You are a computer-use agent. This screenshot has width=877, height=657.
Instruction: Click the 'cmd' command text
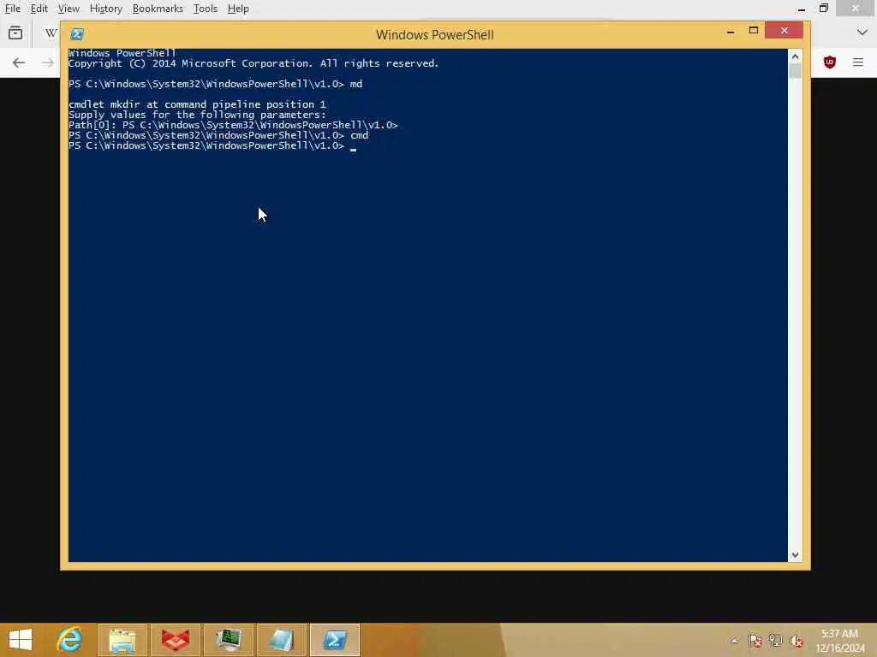click(359, 135)
